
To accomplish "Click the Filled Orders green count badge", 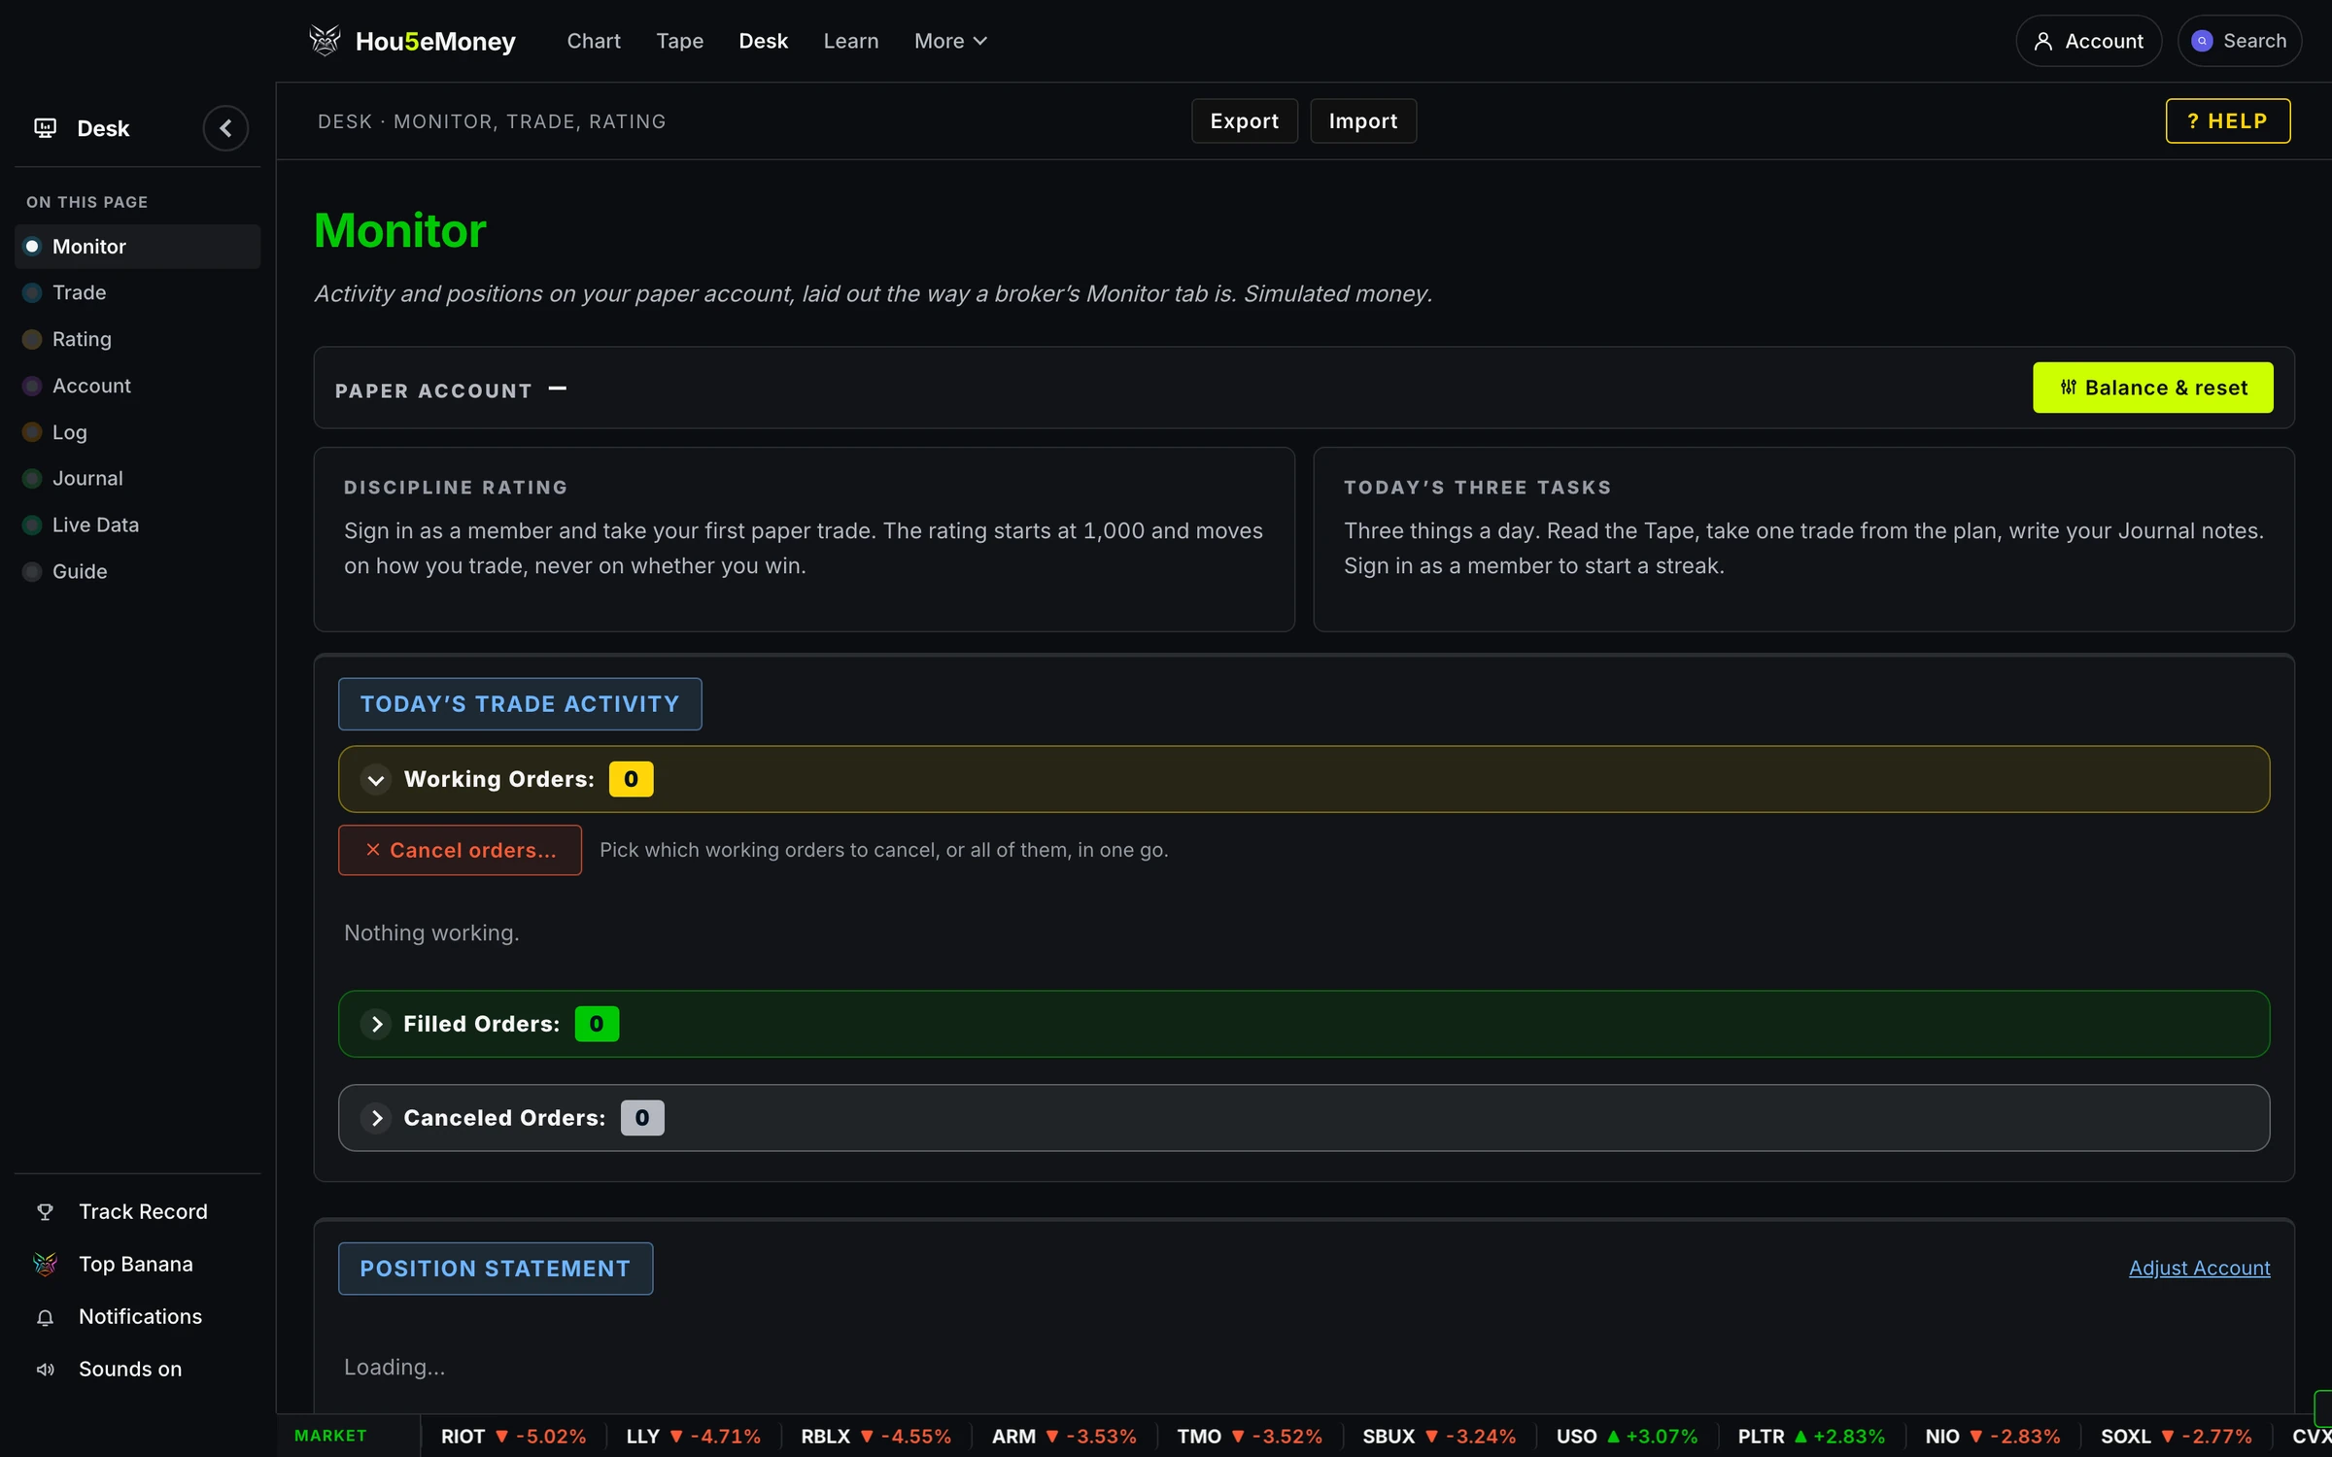I will [x=597, y=1024].
